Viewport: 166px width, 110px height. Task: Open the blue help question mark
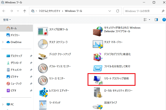tap(164, 20)
